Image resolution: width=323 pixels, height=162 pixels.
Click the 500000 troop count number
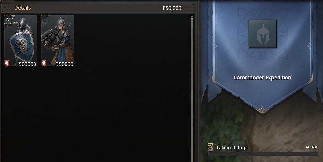click(27, 64)
